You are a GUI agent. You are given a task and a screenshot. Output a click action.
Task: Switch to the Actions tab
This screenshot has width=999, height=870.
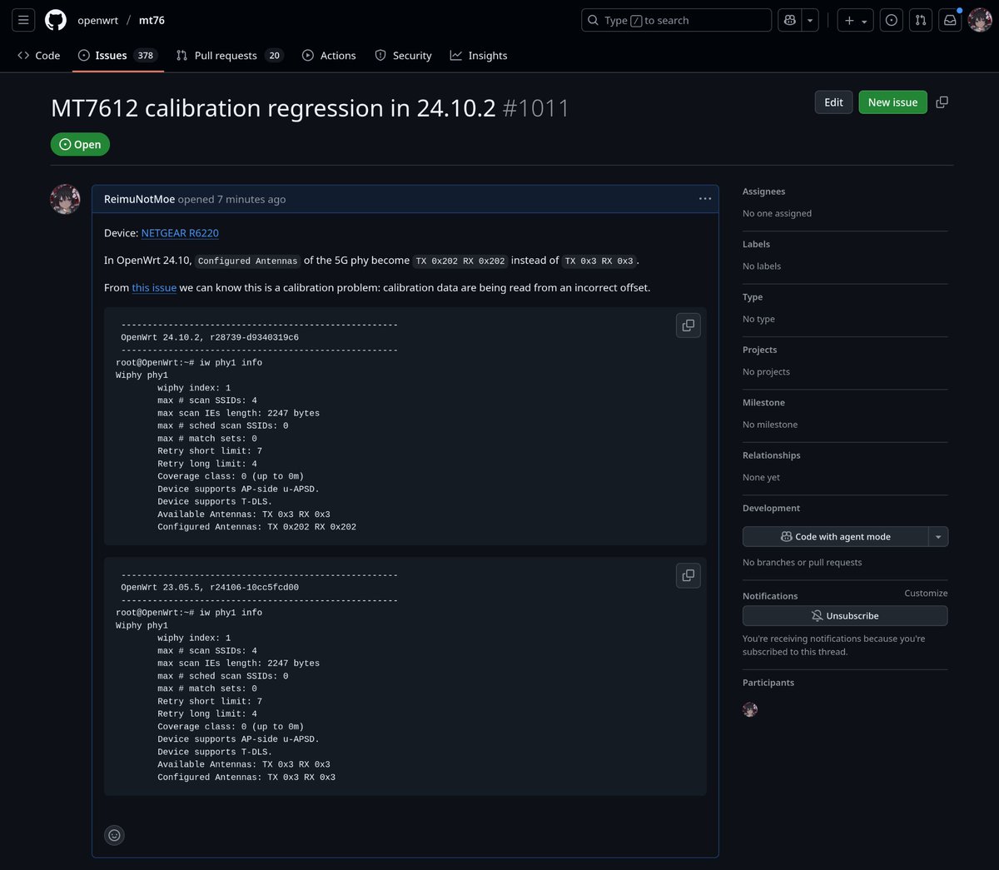pos(329,56)
